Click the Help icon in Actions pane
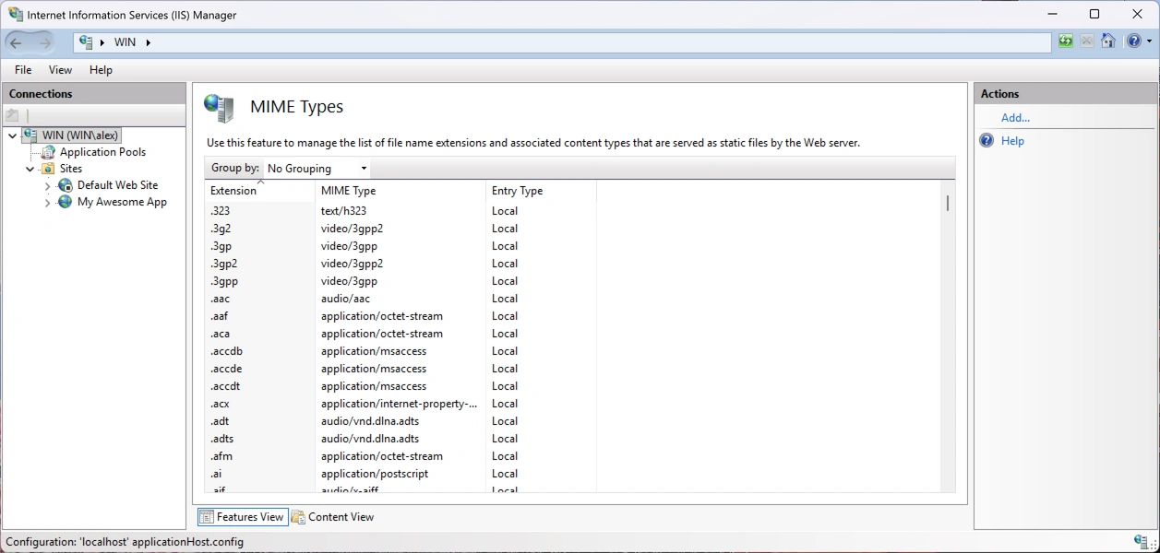Viewport: 1160px width, 553px height. (987, 141)
